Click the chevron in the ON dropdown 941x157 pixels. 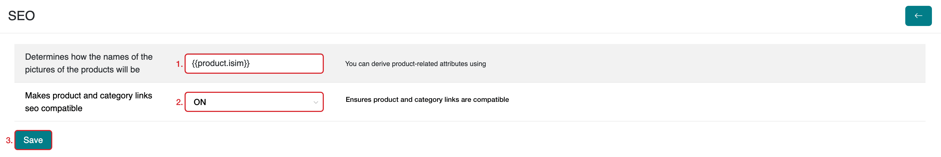(x=316, y=102)
